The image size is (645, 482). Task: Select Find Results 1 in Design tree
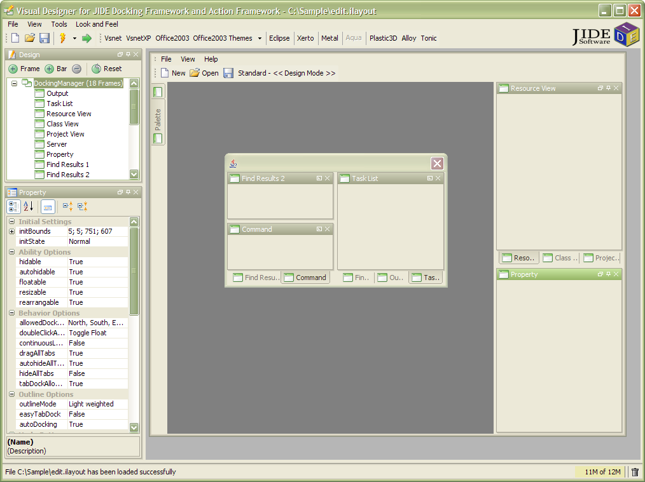point(62,164)
